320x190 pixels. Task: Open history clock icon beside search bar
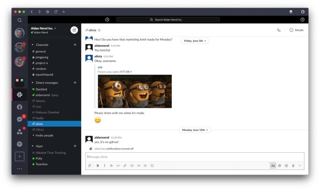(107, 20)
